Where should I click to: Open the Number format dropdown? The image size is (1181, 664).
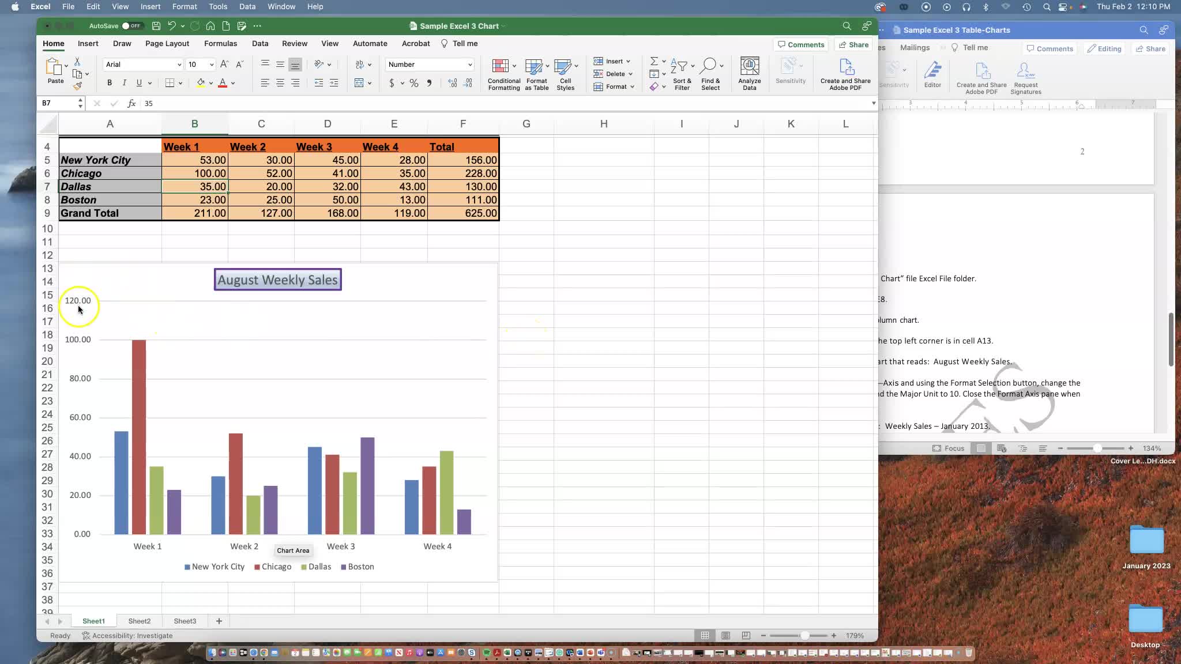tap(470, 65)
